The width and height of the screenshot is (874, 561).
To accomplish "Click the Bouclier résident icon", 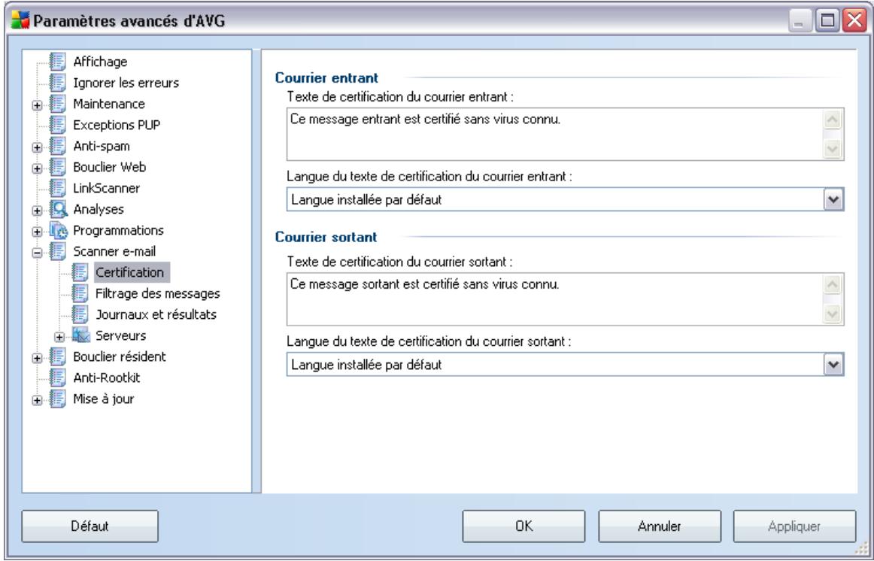I will click(58, 357).
